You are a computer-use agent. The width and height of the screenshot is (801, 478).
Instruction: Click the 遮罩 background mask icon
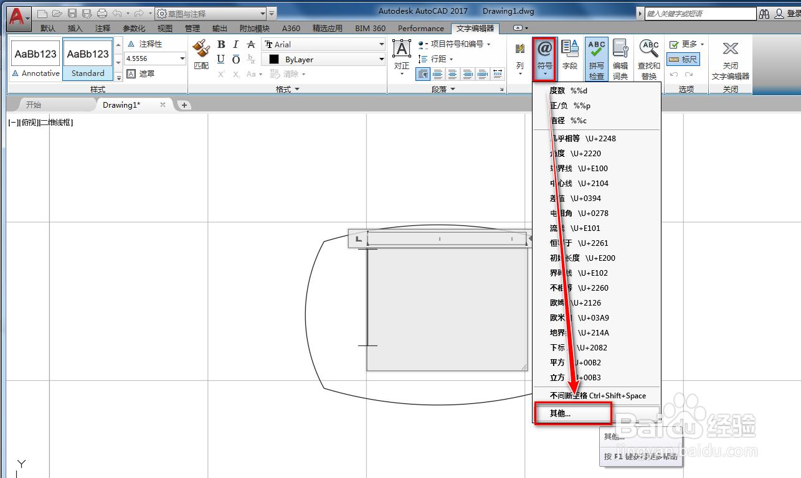[140, 73]
